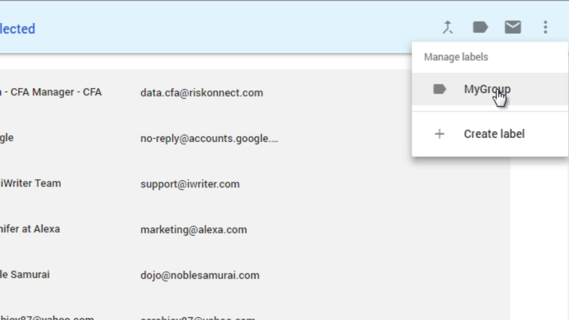Click the iWriter Team contact name
The width and height of the screenshot is (569, 320).
coord(31,183)
